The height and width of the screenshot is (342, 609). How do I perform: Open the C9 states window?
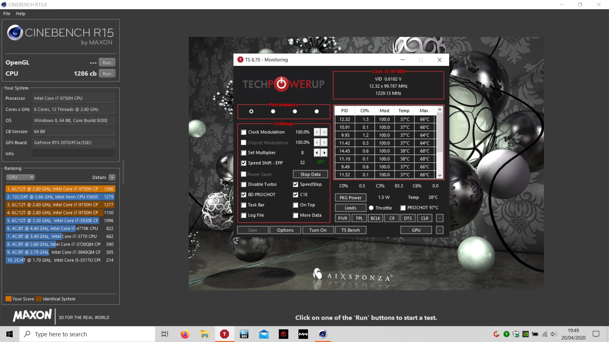[392, 218]
